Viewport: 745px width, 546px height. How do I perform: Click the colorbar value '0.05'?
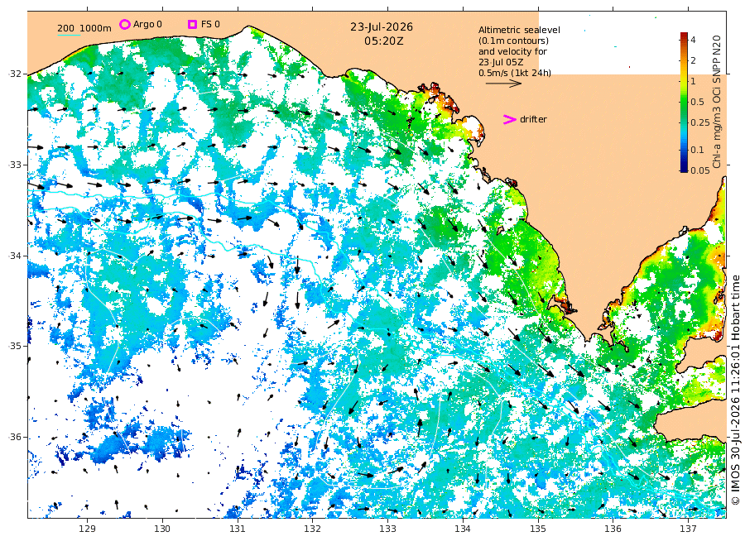point(700,170)
